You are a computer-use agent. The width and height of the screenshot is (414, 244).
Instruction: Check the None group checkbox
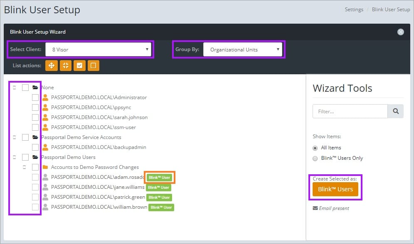[x=25, y=88]
